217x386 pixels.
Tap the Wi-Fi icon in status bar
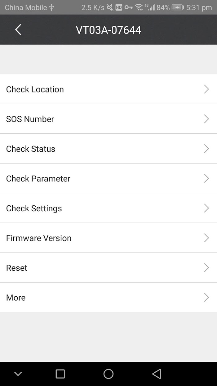pos(139,7)
